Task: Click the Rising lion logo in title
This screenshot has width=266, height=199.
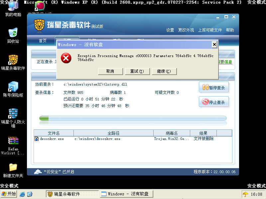Action: coord(39,25)
